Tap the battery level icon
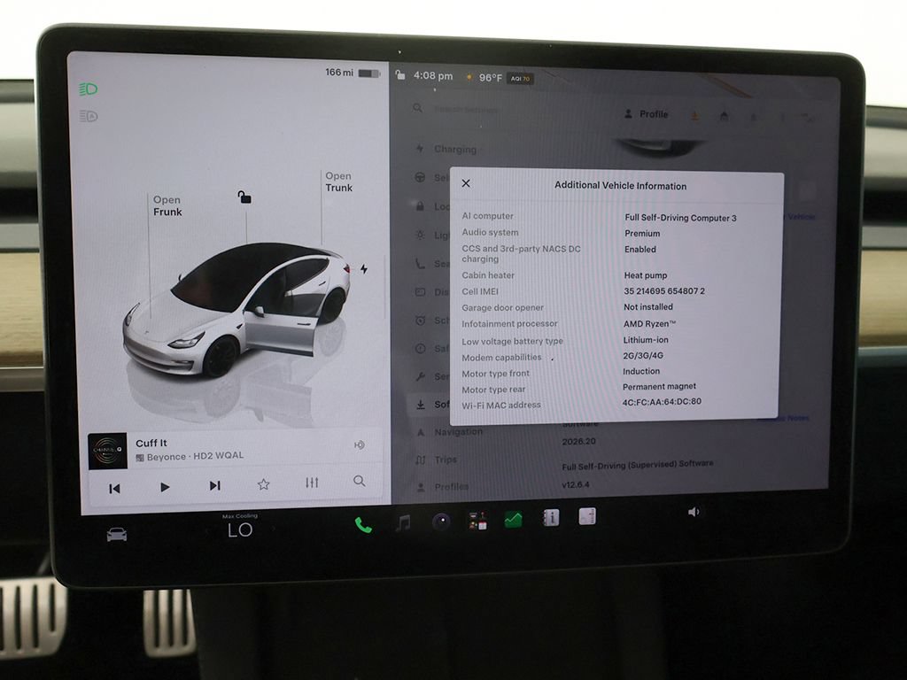Viewport: 907px width, 680px height. pos(368,73)
